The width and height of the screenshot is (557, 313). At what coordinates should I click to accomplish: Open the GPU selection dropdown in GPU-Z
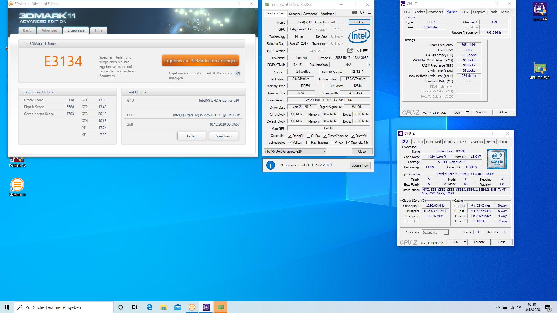295,152
